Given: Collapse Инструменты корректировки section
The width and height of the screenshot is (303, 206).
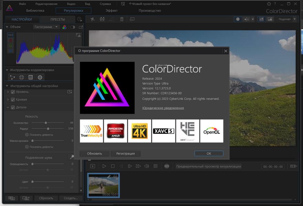Looking at the screenshot, I should point(7,70).
